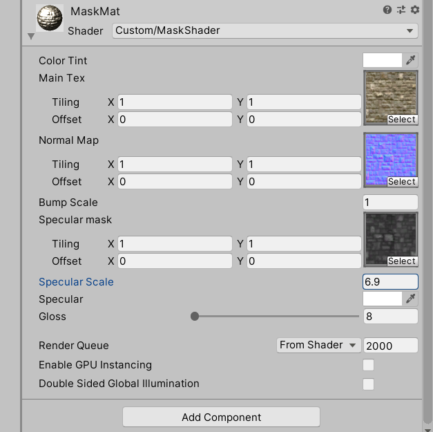Screen dimensions: 433x432
Task: Click the Color Tint label
Action: [x=63, y=61]
